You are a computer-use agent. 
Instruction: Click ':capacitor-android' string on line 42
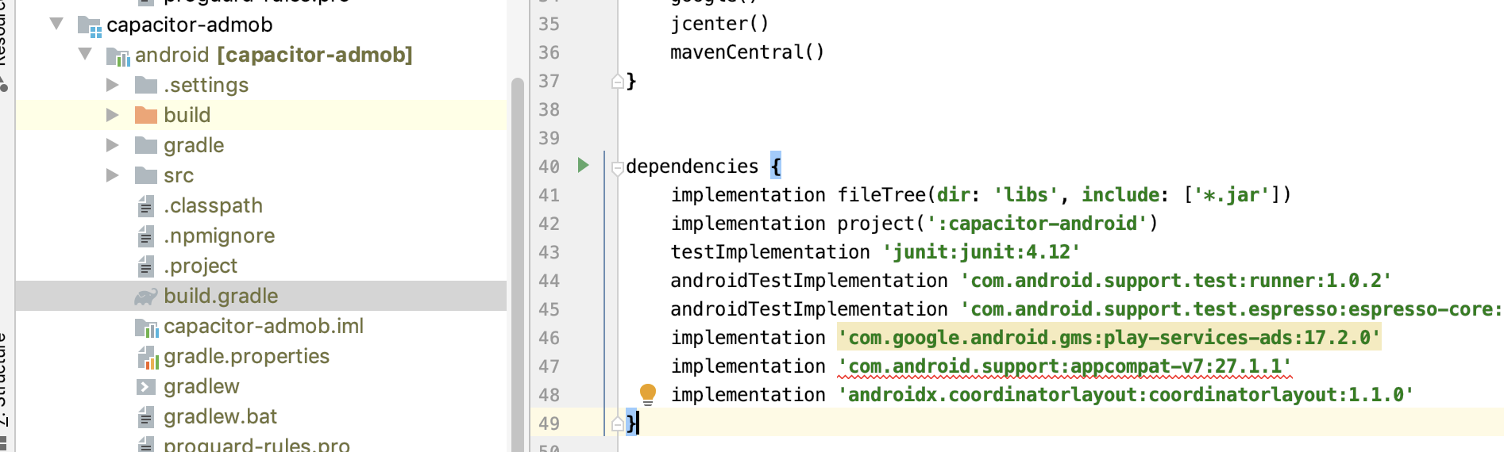pos(1037,224)
